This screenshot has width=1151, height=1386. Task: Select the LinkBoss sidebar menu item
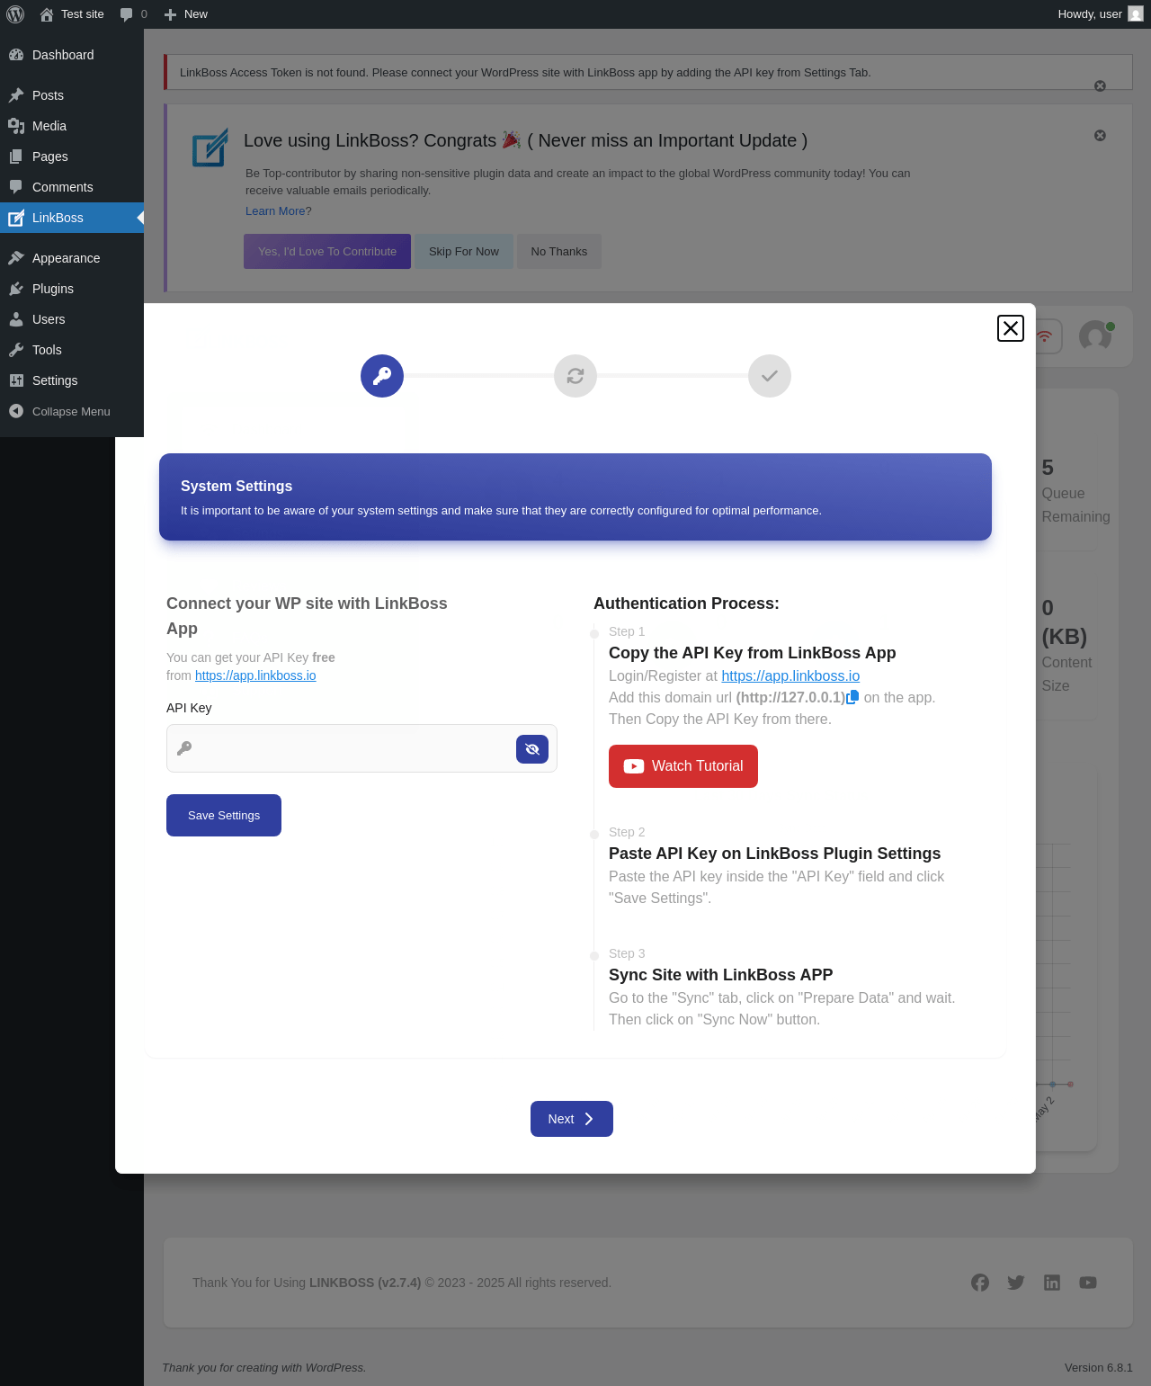72,218
